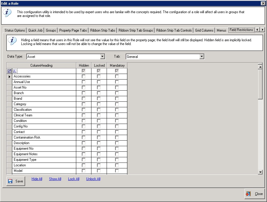Click the tab scroll right arrow
The image size is (267, 202).
tap(262, 30)
